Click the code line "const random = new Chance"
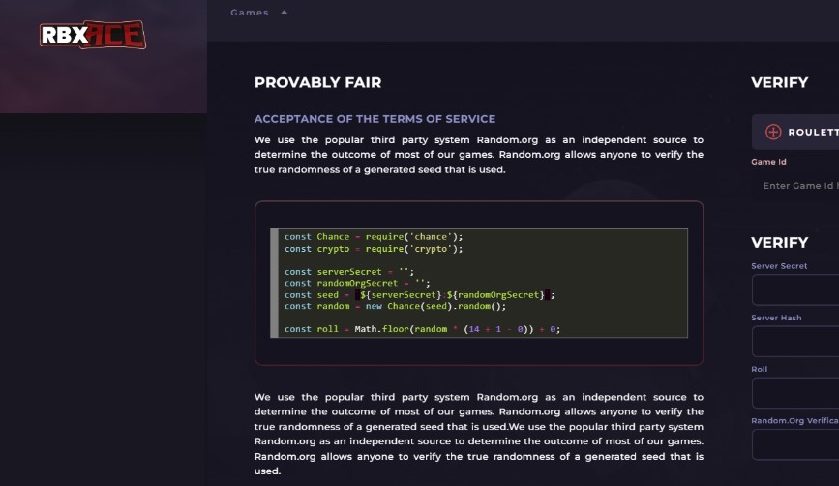This screenshot has height=486, width=839. pos(395,306)
